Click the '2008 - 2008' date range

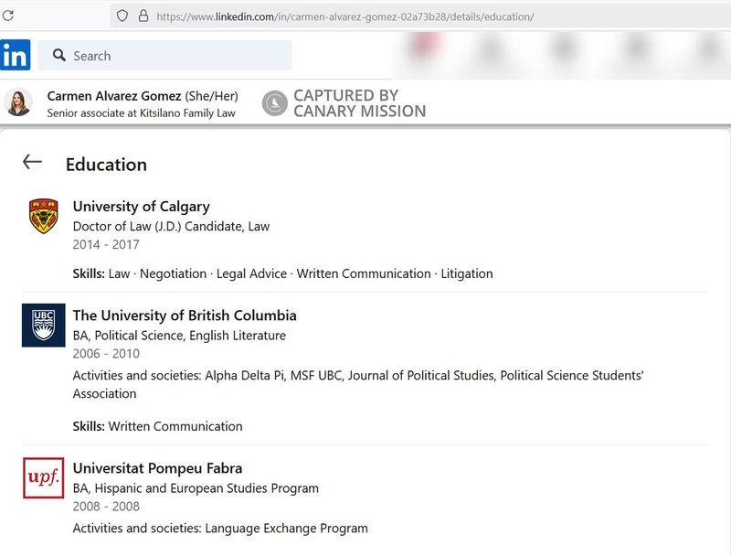pyautogui.click(x=106, y=506)
